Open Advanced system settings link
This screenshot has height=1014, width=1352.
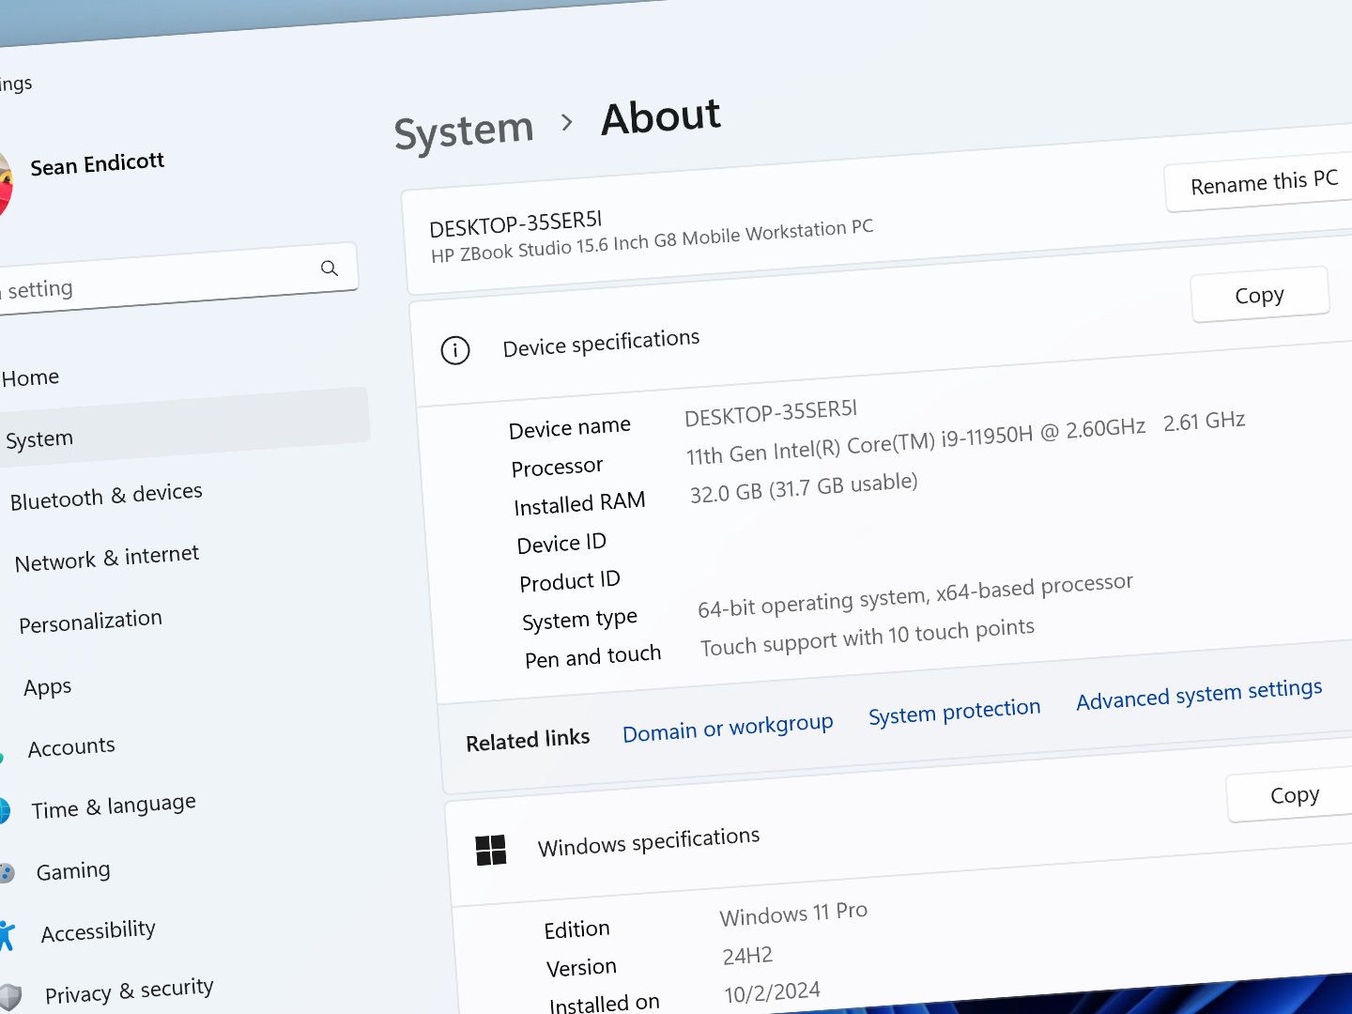pos(1199,695)
